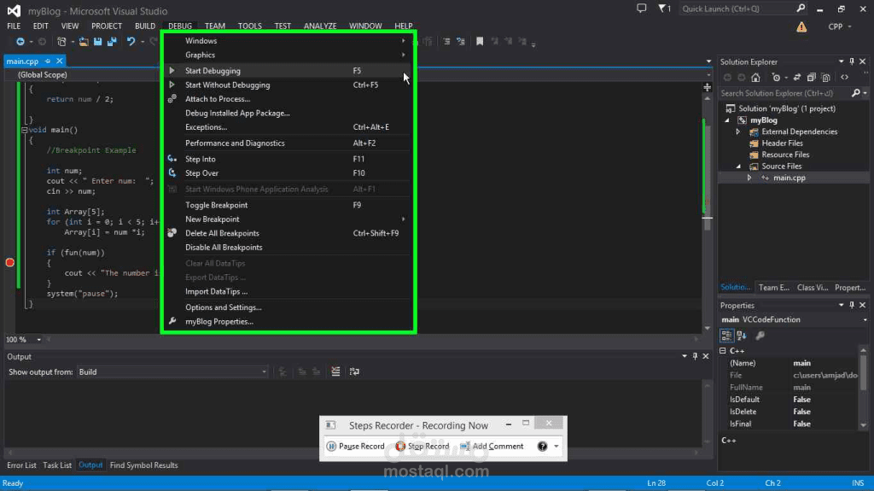Switch Properties to Alphabetical sort
The width and height of the screenshot is (874, 491).
742,336
